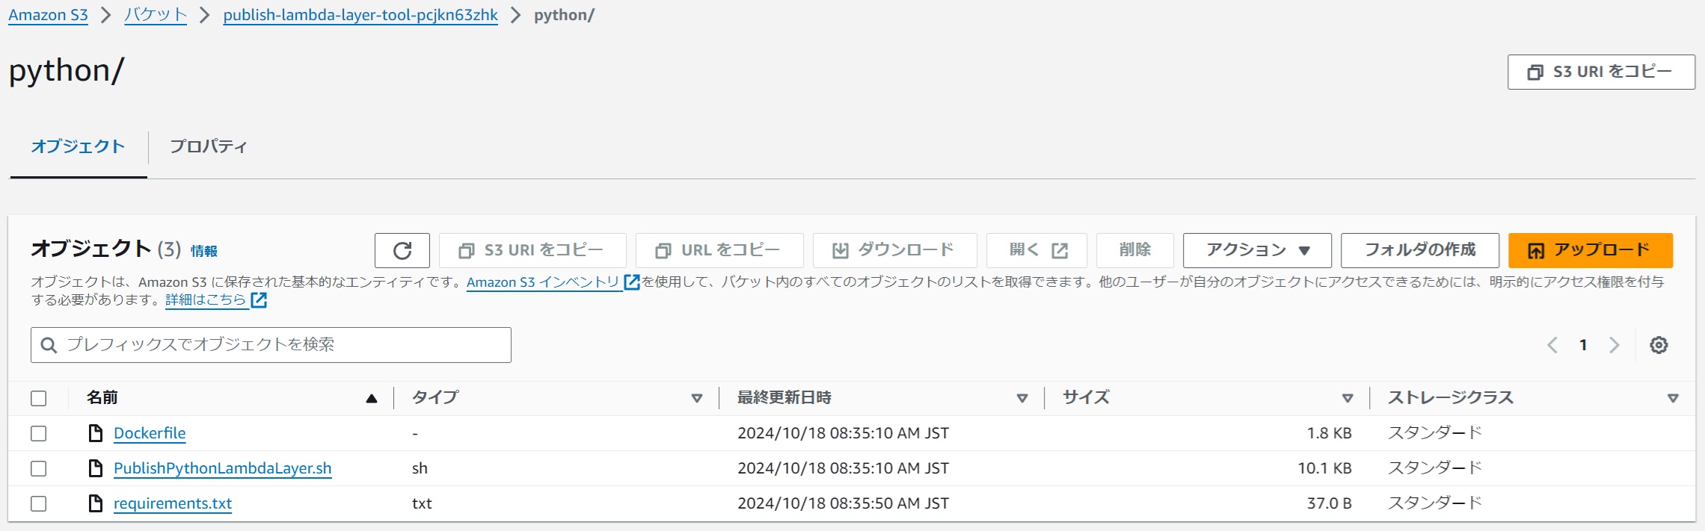Focus the prefix object search field
The height and width of the screenshot is (531, 1705).
tap(271, 345)
